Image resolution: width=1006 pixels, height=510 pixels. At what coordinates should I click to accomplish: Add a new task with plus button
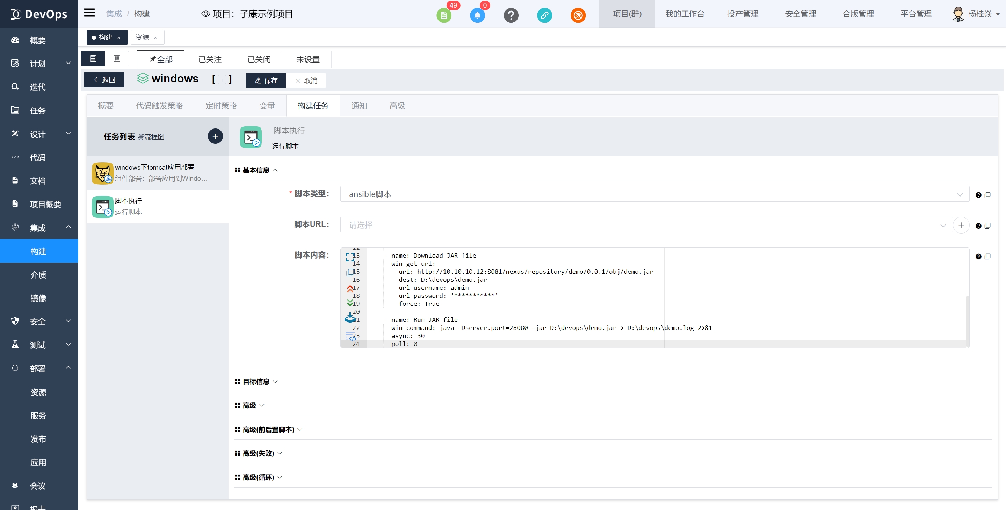(215, 136)
